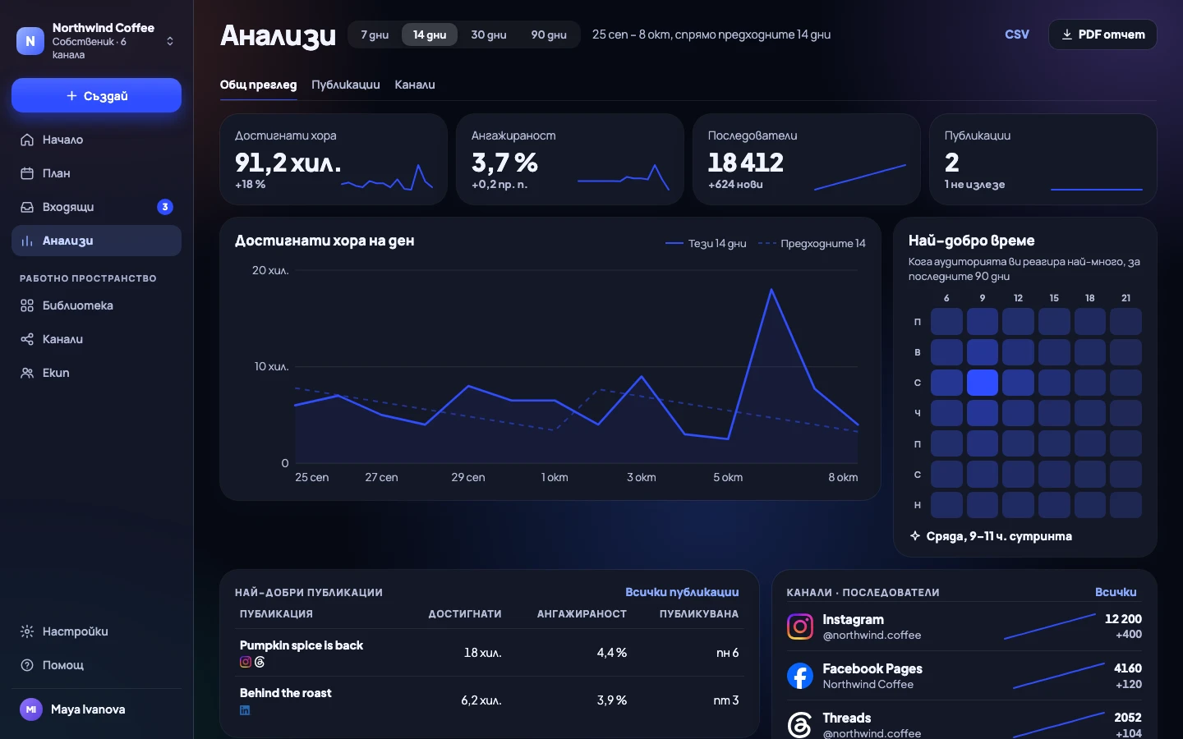Toggle the Тези 14 дни legend item
The image size is (1183, 739).
(x=706, y=243)
